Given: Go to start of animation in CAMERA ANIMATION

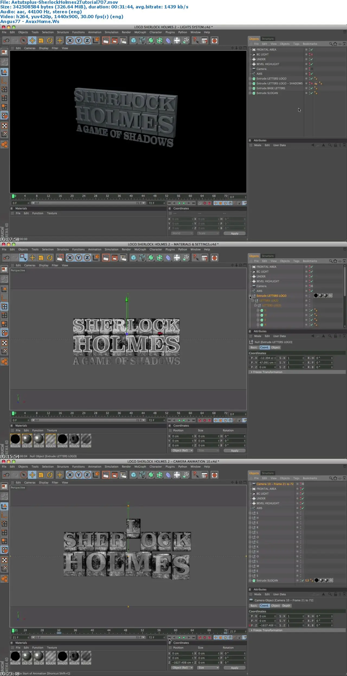Looking at the screenshot, I should point(169,637).
